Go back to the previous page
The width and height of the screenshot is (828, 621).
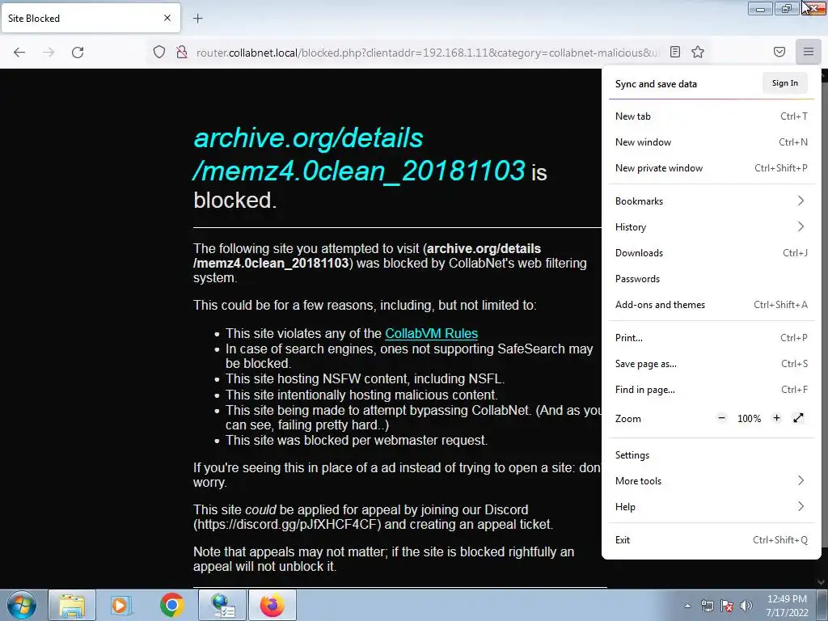(x=19, y=53)
